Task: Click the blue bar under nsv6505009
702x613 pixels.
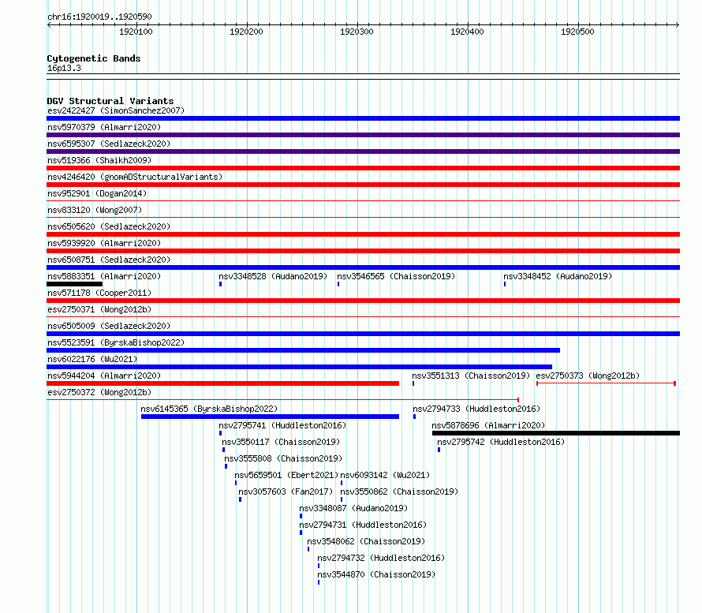Action: pos(363,334)
